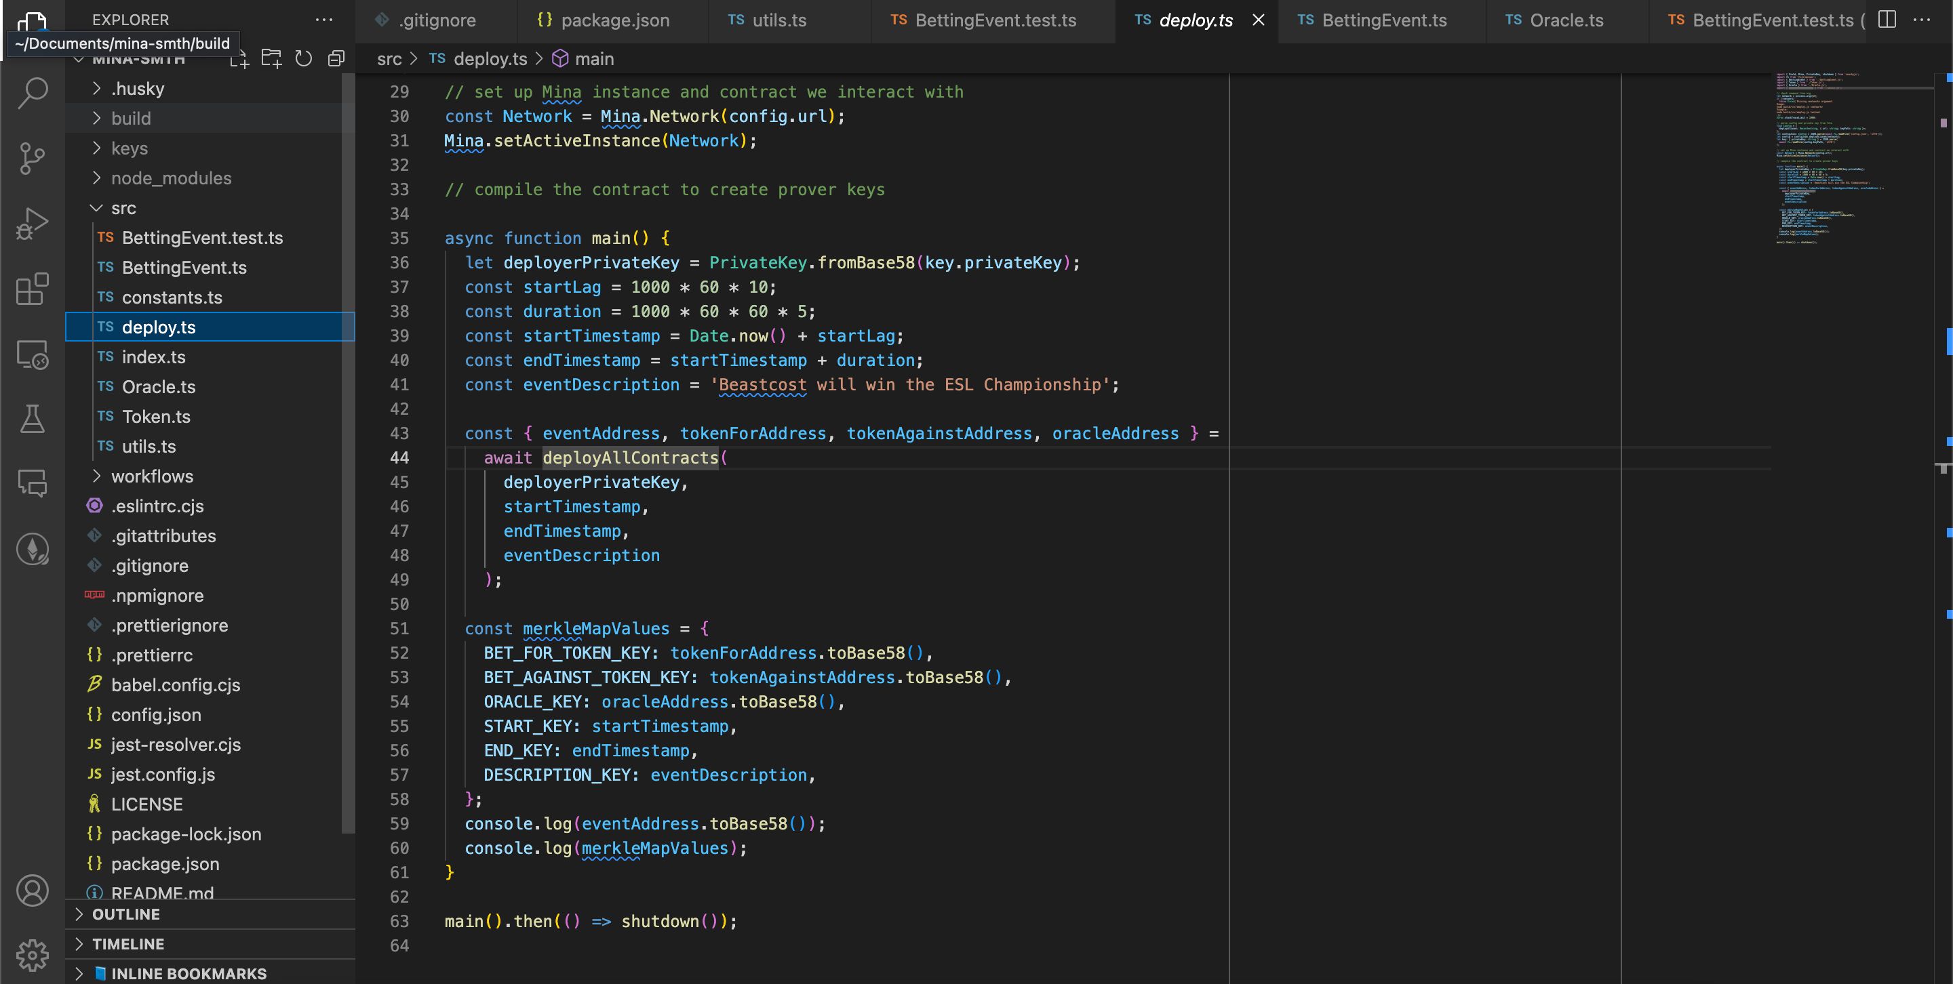1953x984 pixels.
Task: Collapse all folders in explorer
Action: click(x=336, y=58)
